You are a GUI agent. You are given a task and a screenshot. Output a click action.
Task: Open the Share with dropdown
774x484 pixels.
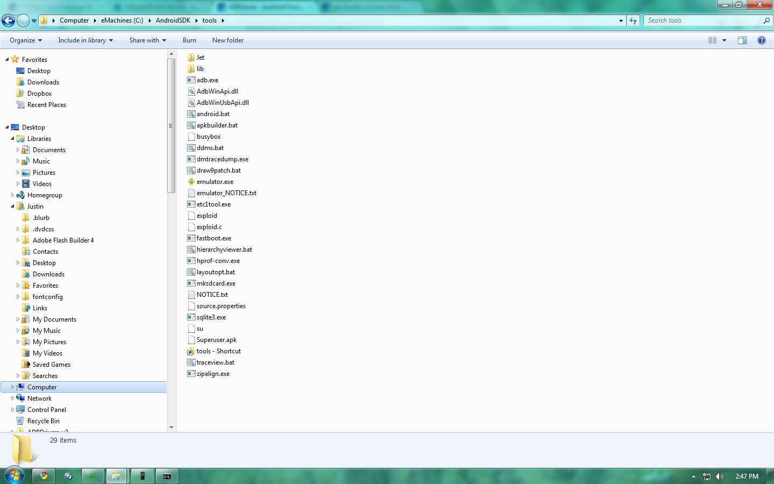pyautogui.click(x=147, y=40)
